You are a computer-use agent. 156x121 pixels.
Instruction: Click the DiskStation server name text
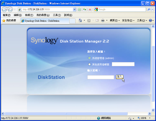[x=51, y=77]
